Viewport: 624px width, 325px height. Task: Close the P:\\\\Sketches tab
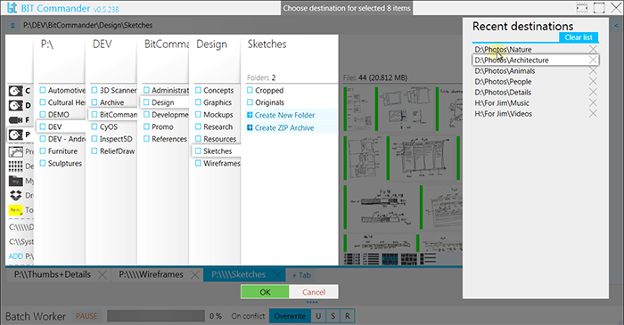[277, 274]
